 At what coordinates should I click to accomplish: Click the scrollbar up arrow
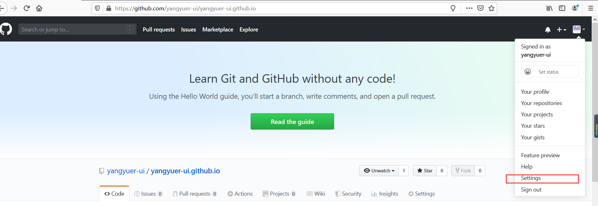point(595,19)
